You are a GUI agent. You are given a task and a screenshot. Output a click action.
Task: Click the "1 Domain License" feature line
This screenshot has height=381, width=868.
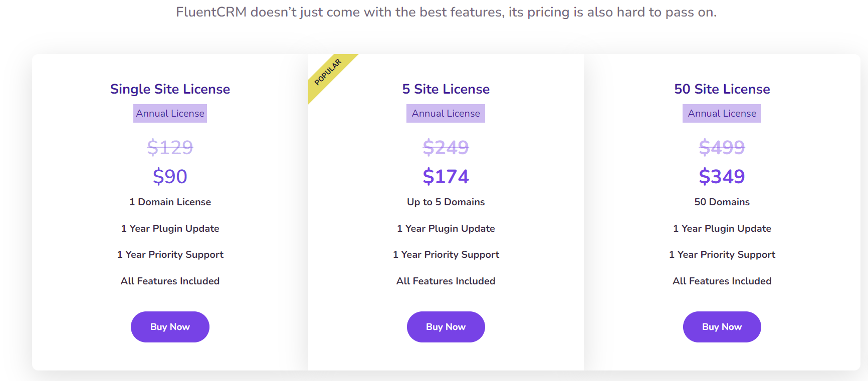(x=170, y=202)
